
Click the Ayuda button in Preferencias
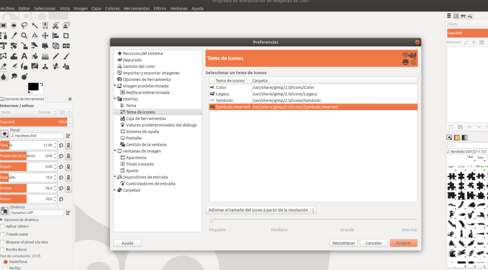click(x=127, y=243)
